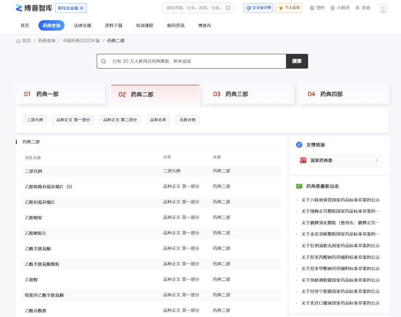The image size is (401, 317).
Task: Expand the 国家药典委 chevron arrow
Action: tap(377, 160)
